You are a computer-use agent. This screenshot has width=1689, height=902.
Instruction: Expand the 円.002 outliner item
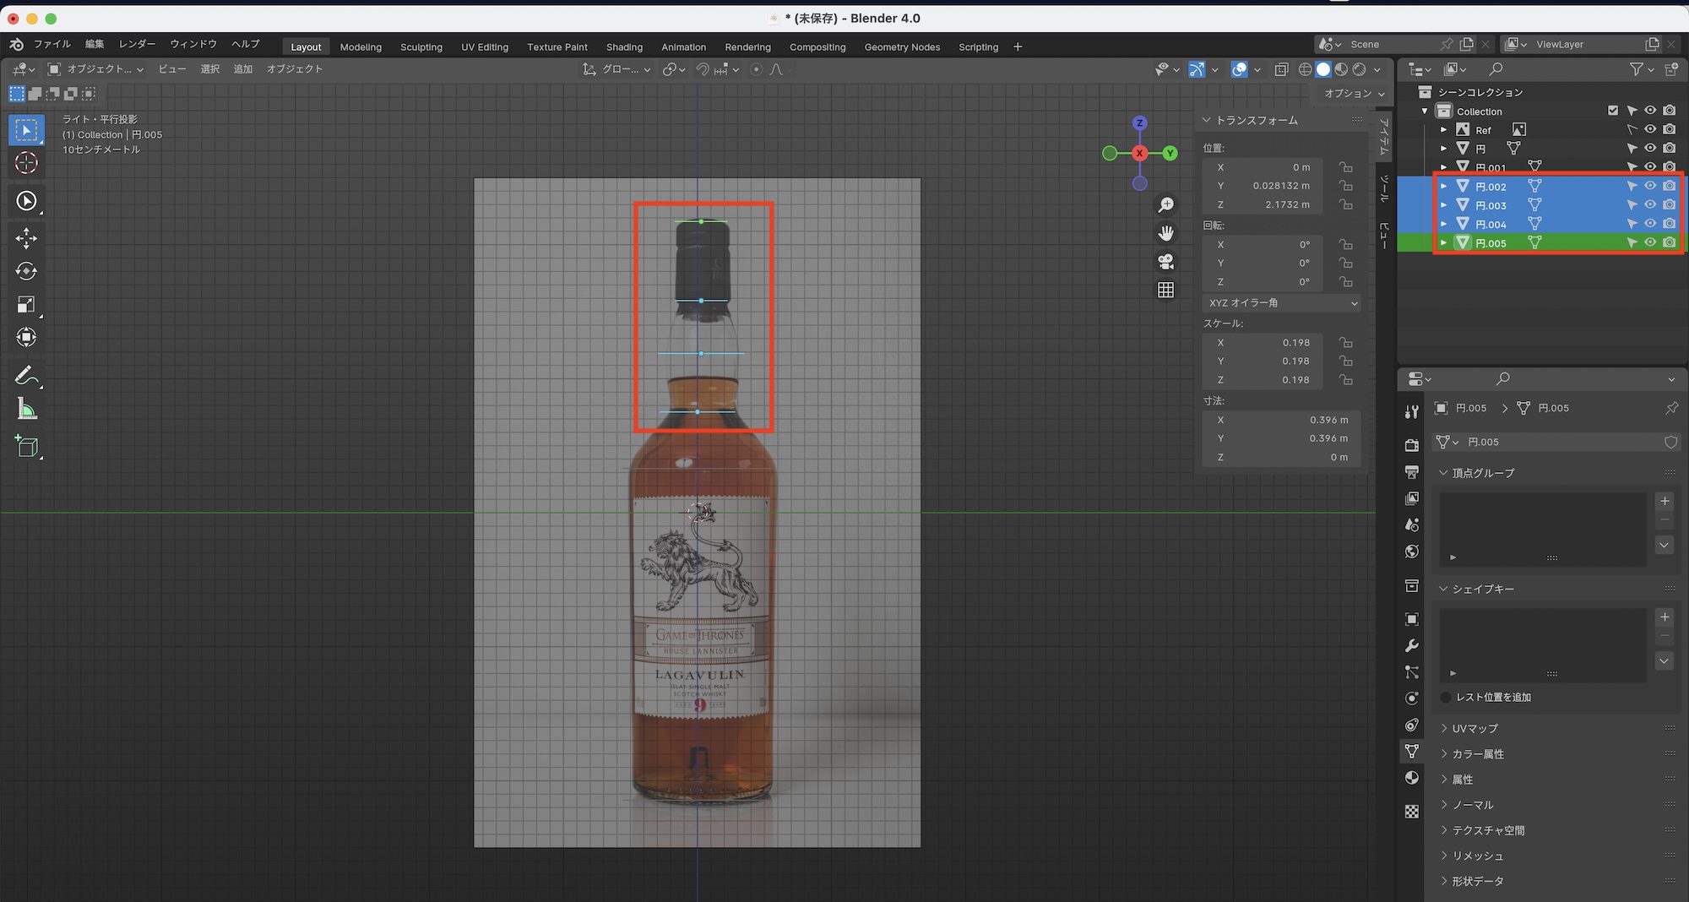click(x=1443, y=187)
